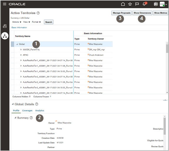The width and height of the screenshot is (169, 151).
Task: Expand AutoRestActTer2 04:11:06 Run-be node
Action: point(21,82)
